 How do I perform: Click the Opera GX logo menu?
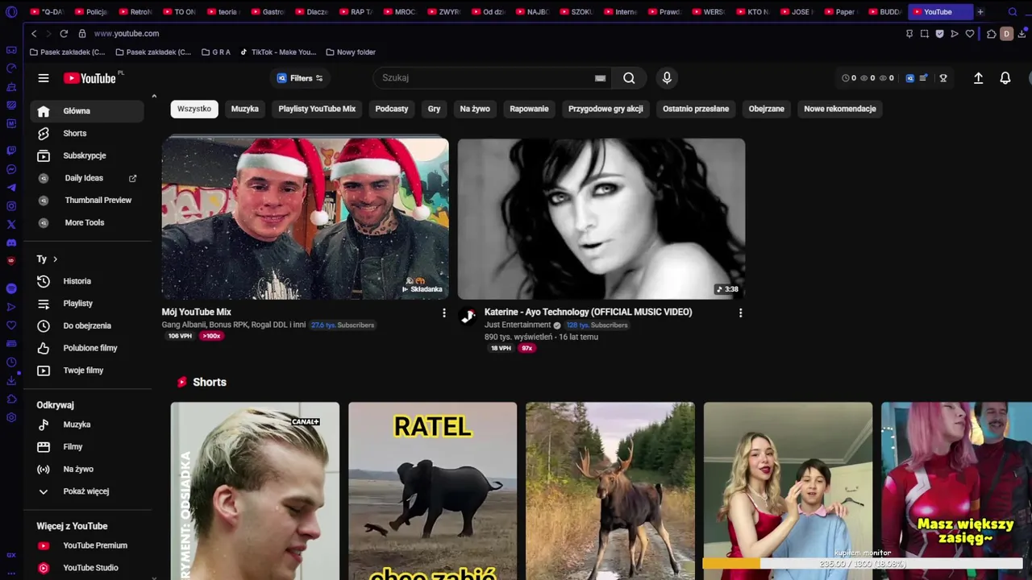[x=11, y=12]
